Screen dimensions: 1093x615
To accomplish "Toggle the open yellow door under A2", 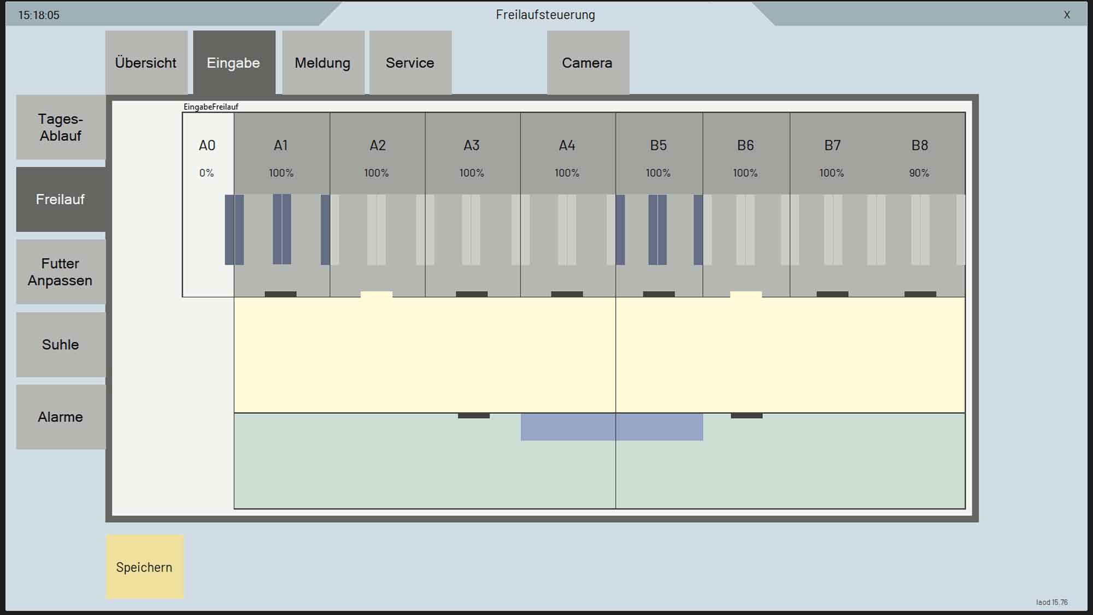I will coord(377,295).
